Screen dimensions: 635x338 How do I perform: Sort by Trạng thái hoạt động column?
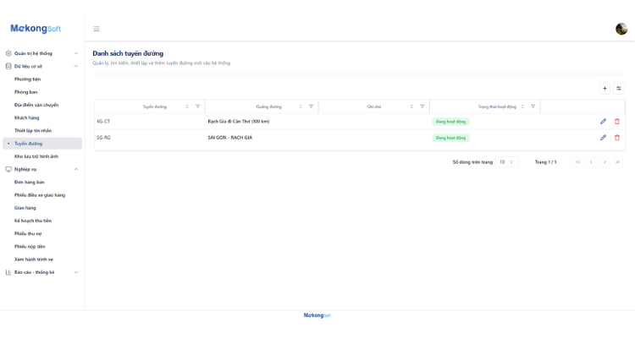(522, 106)
